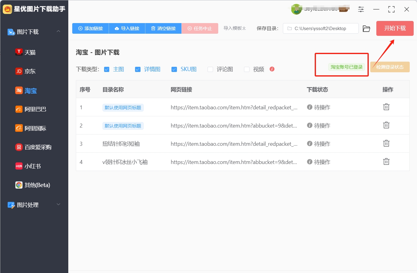Image resolution: width=417 pixels, height=273 pixels.
Task: Click the 检测登录状态 button
Action: coord(390,67)
